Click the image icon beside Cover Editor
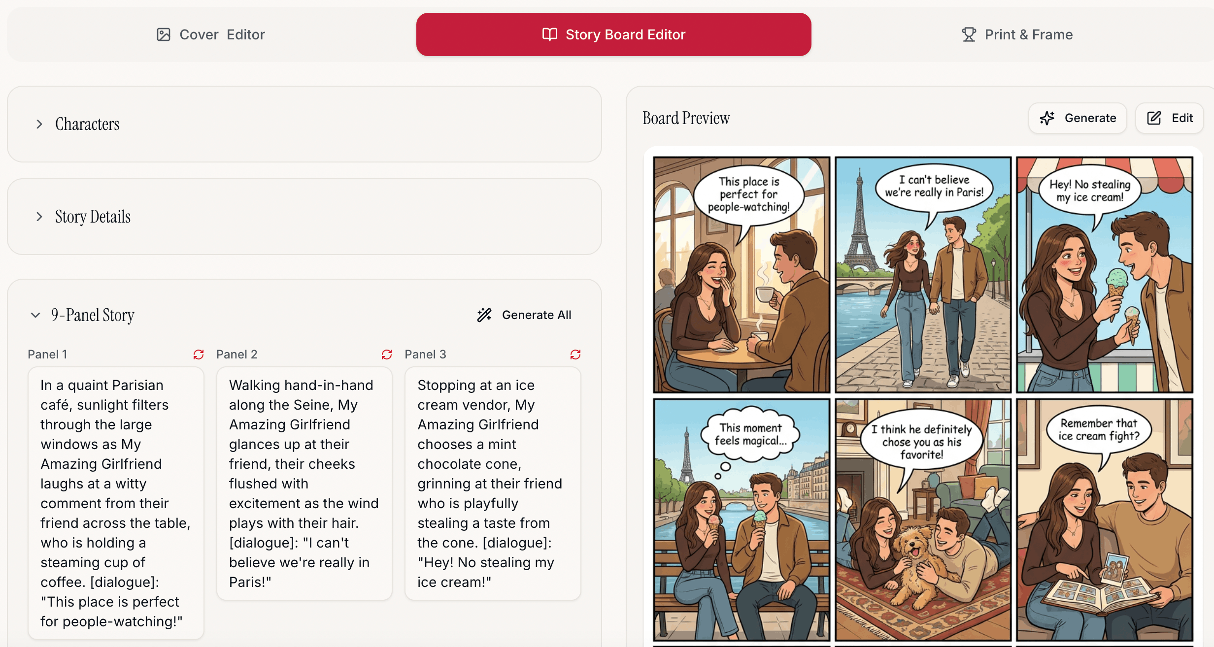 (x=164, y=34)
